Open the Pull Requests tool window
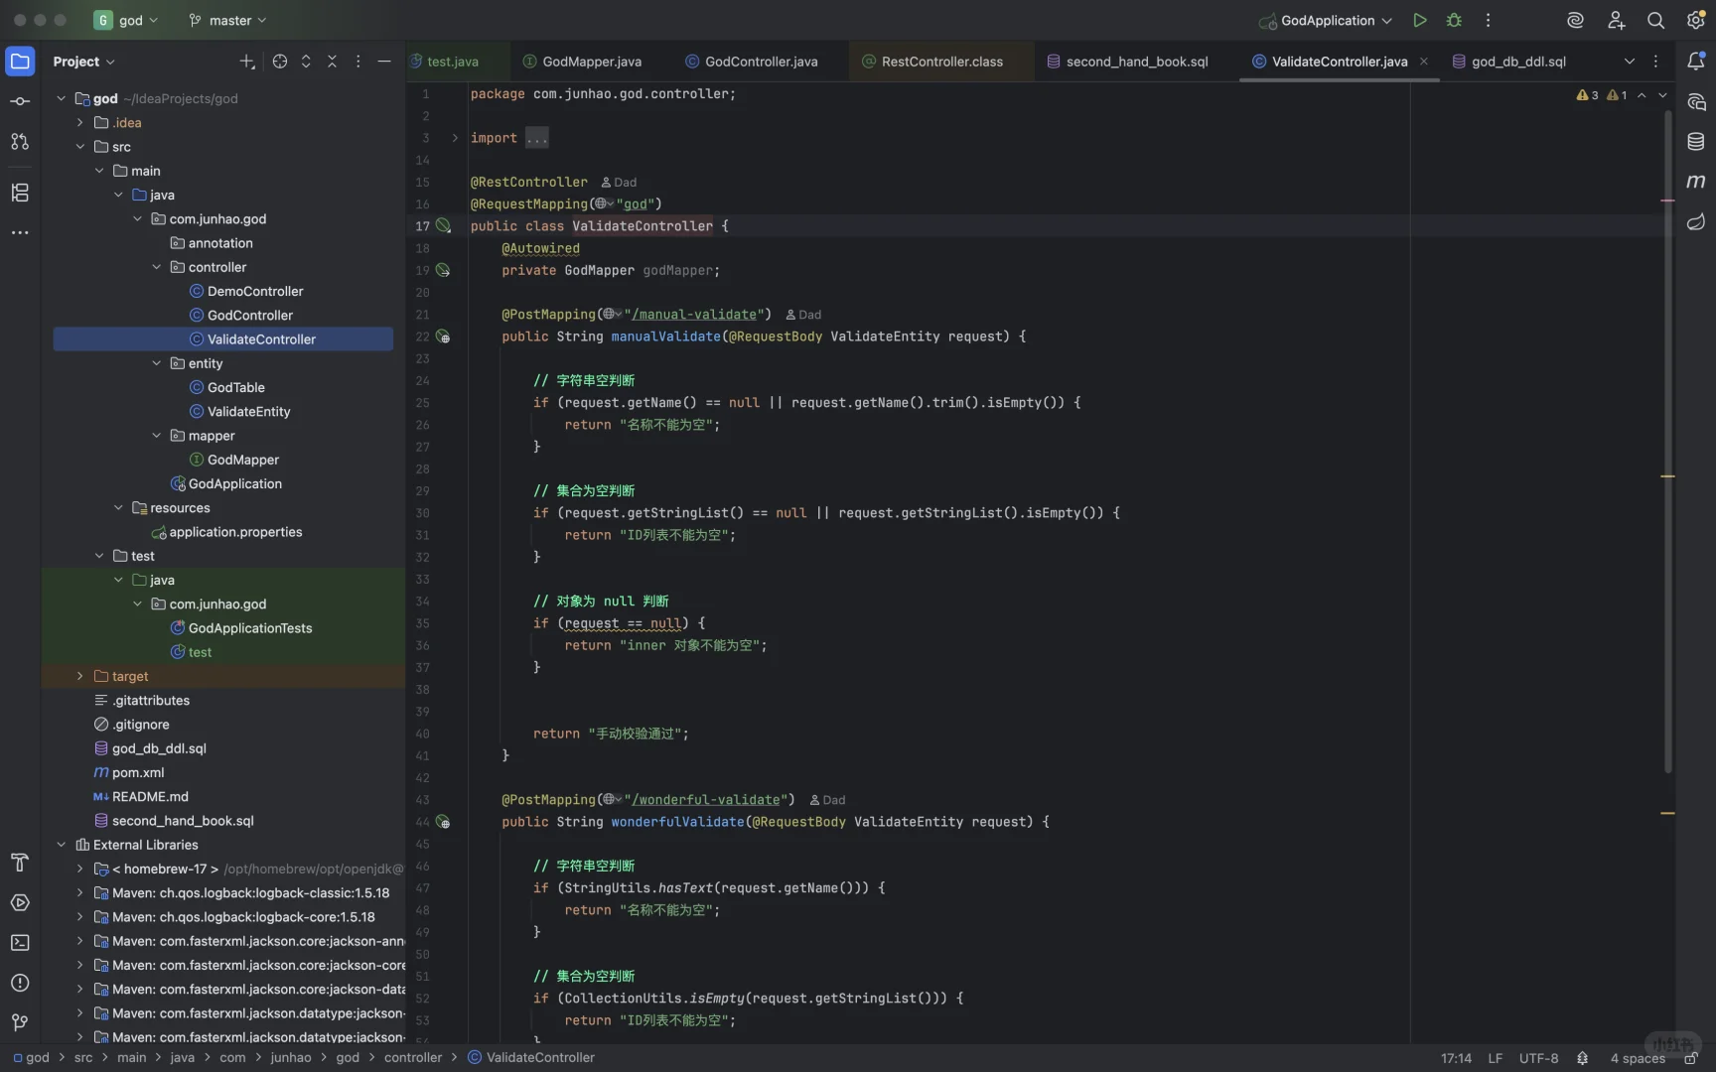The image size is (1716, 1072). [x=20, y=142]
